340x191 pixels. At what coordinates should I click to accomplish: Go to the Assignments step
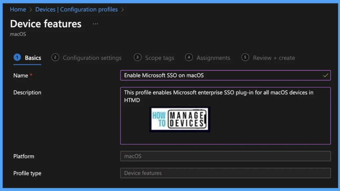[208, 58]
